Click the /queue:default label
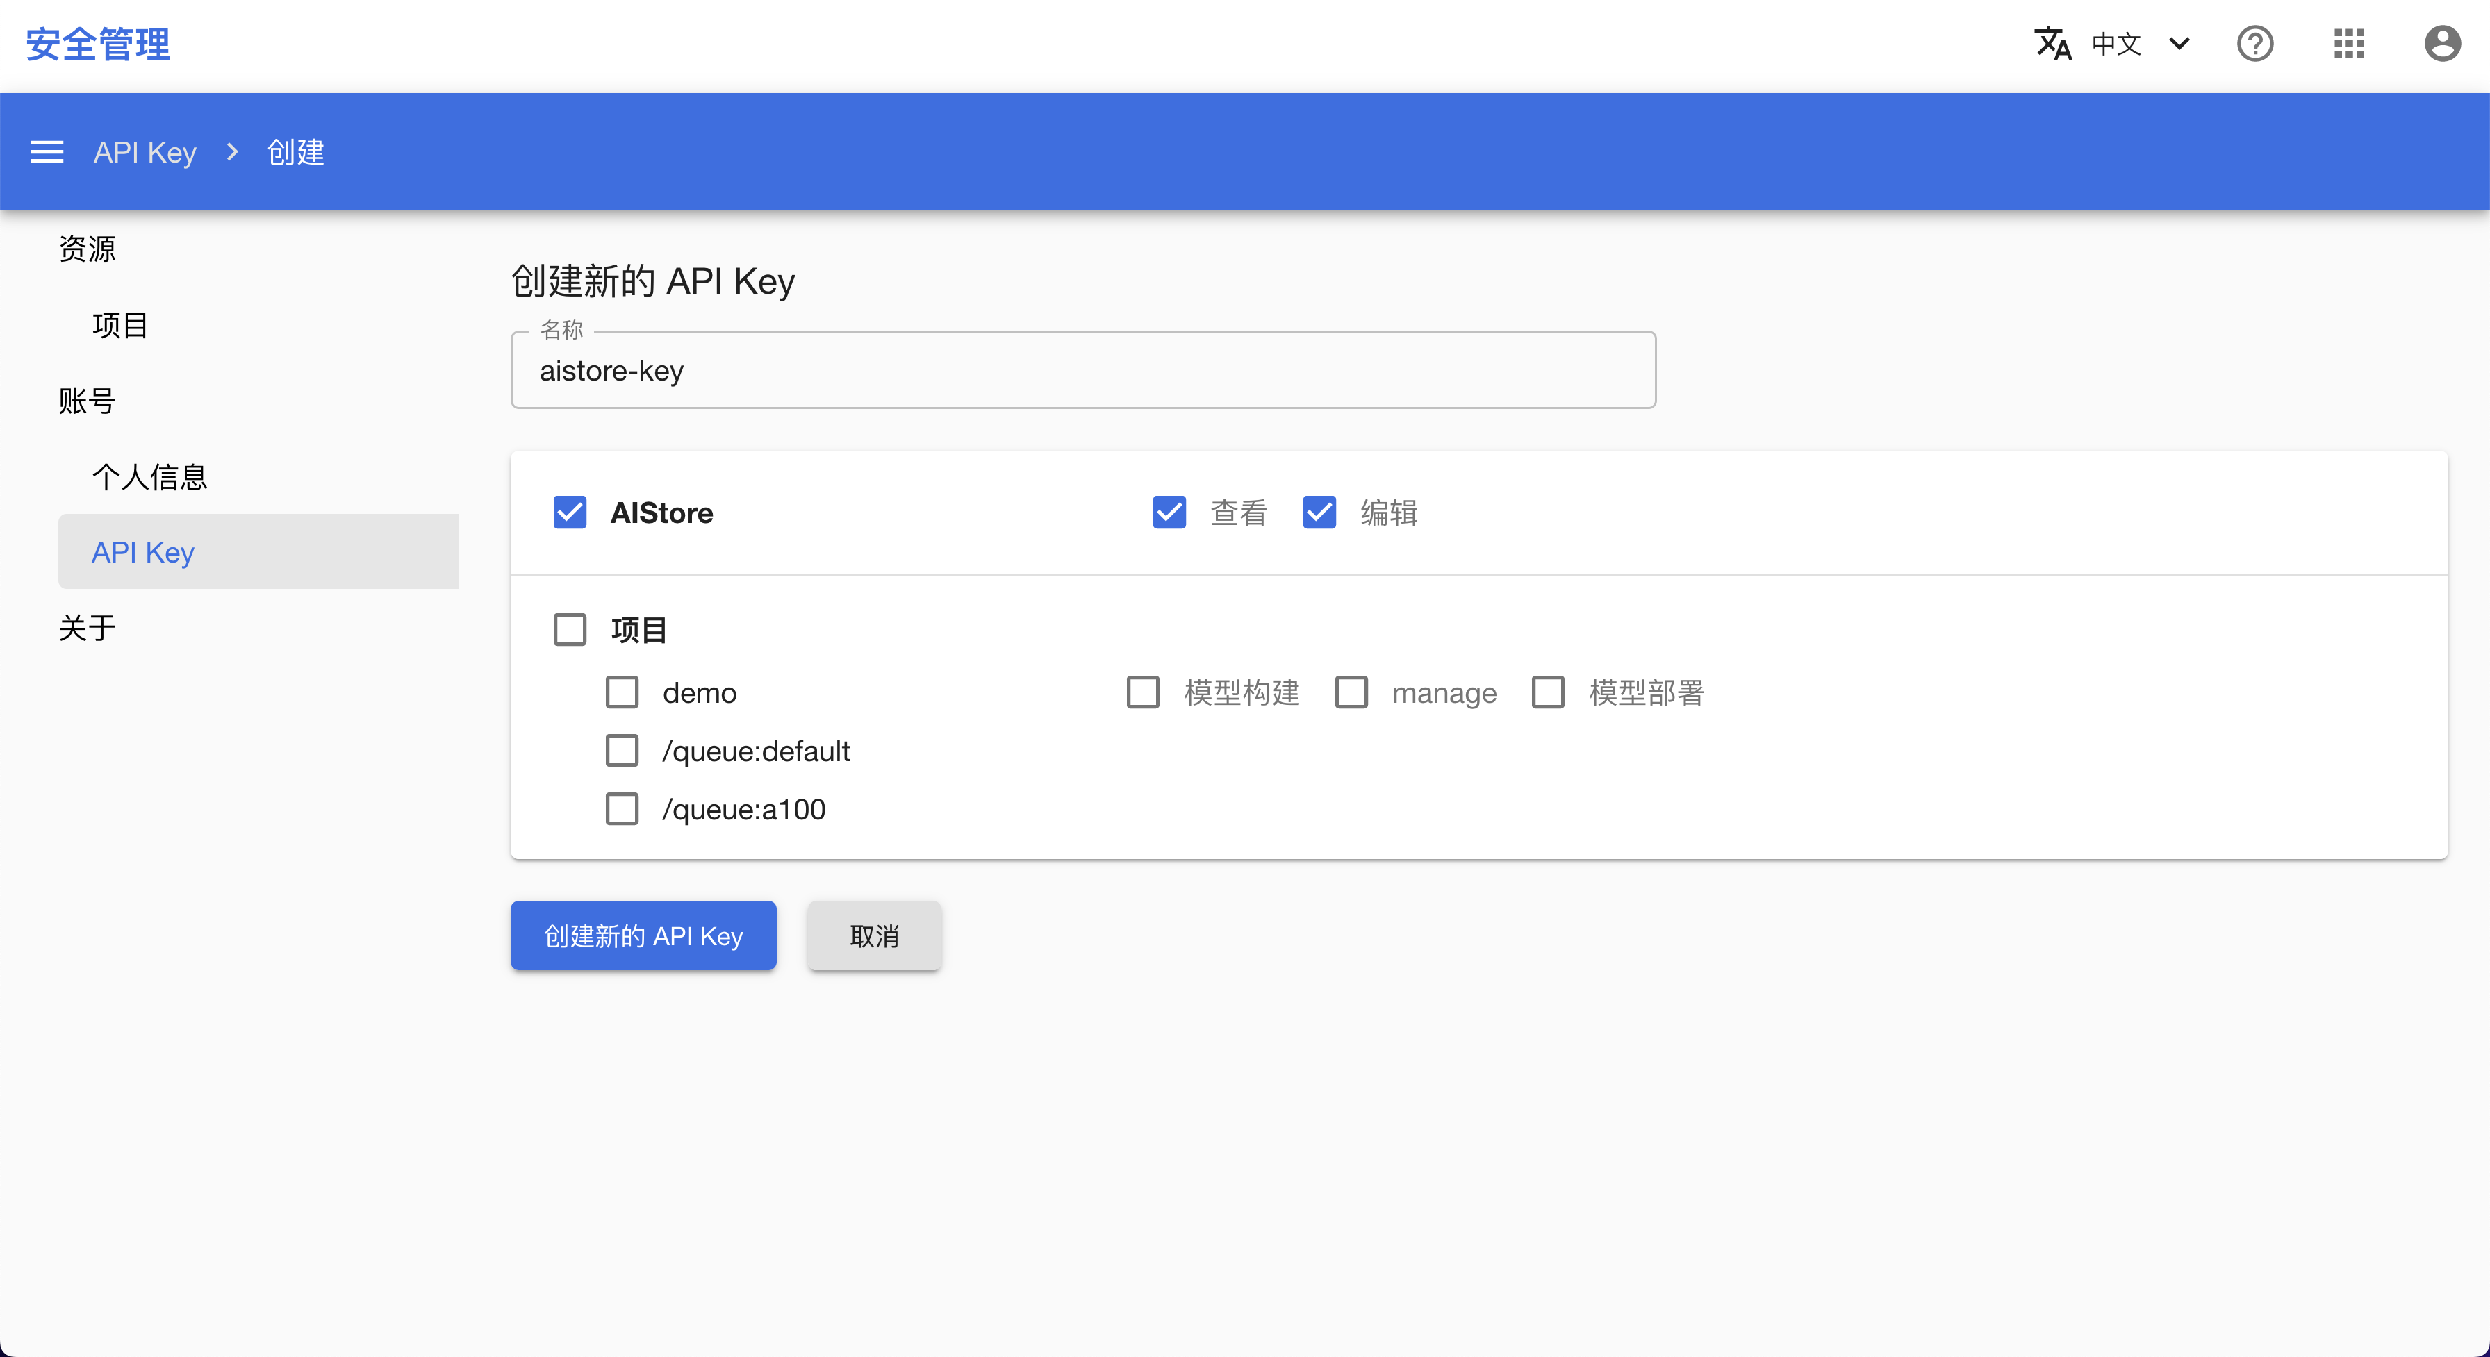Image resolution: width=2490 pixels, height=1357 pixels. pyautogui.click(x=756, y=751)
